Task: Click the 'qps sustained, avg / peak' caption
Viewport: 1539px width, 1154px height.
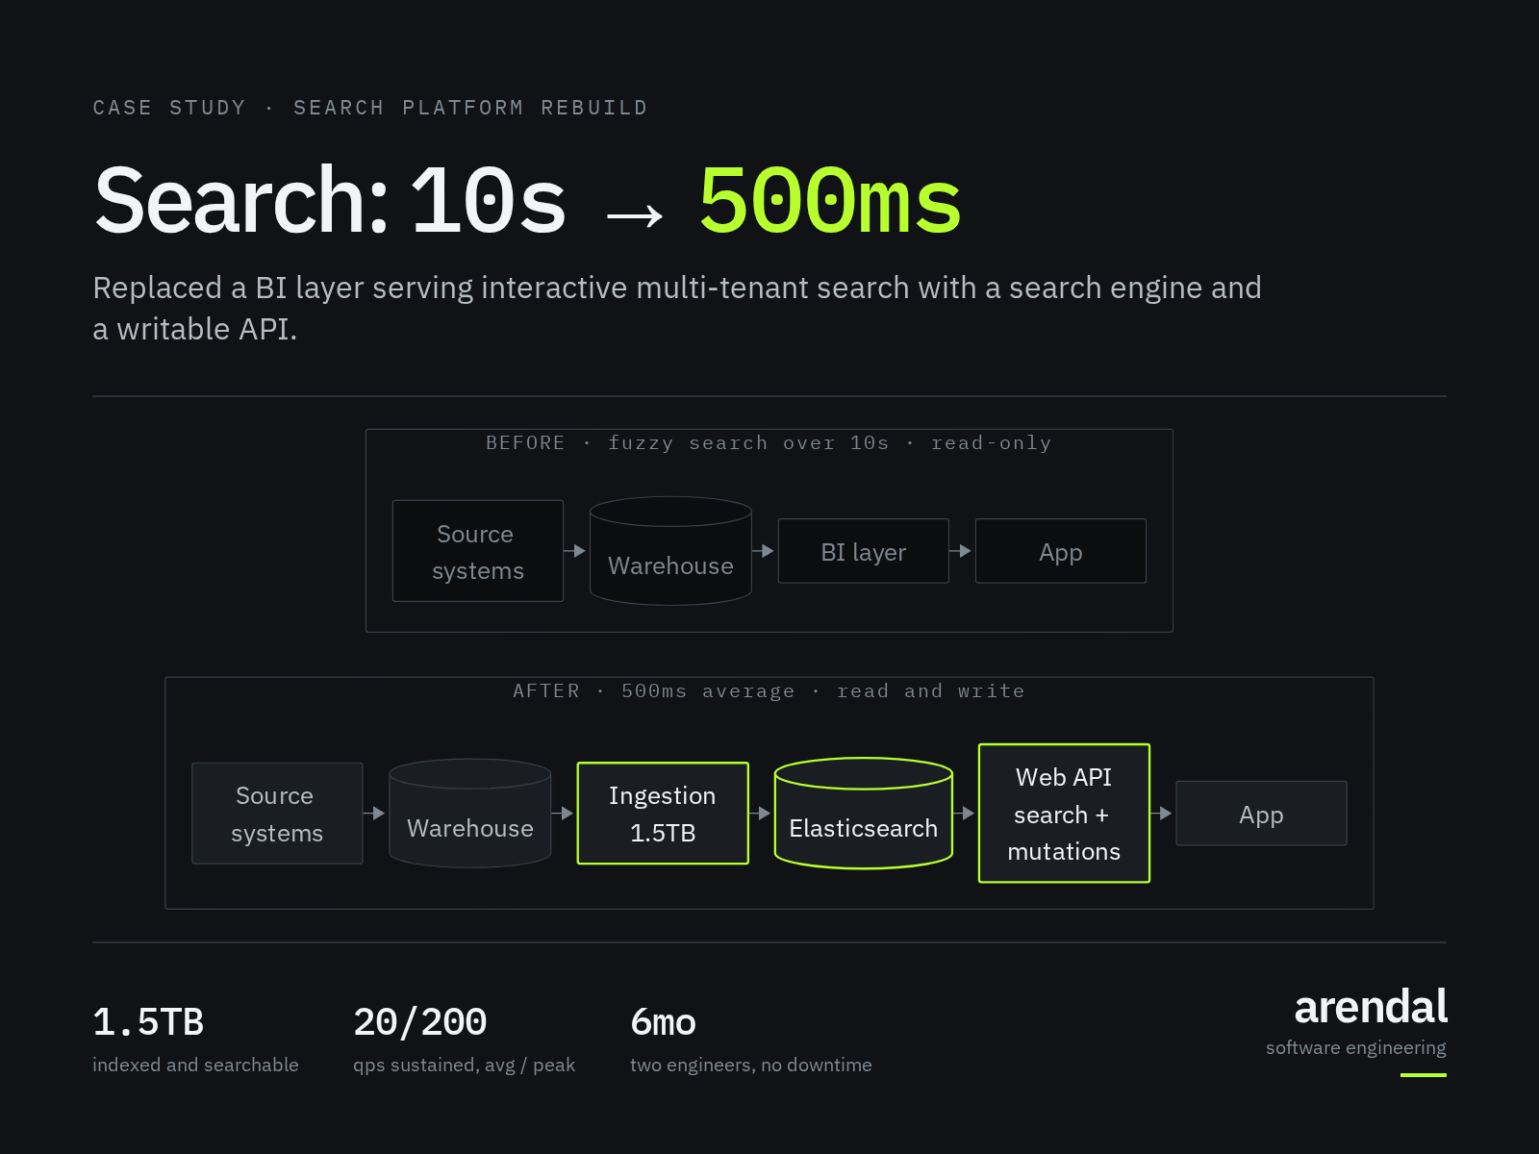Action: (464, 1065)
